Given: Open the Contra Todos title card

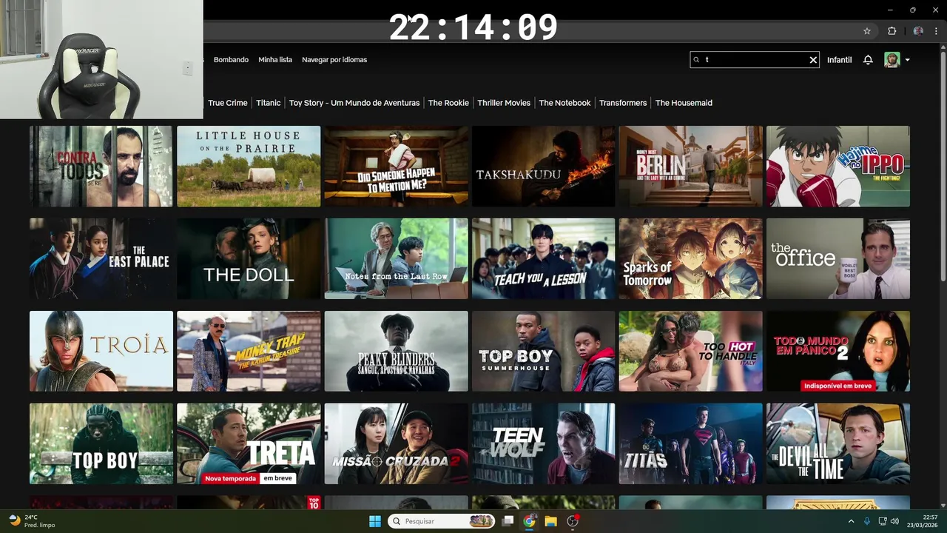Looking at the screenshot, I should click(101, 166).
